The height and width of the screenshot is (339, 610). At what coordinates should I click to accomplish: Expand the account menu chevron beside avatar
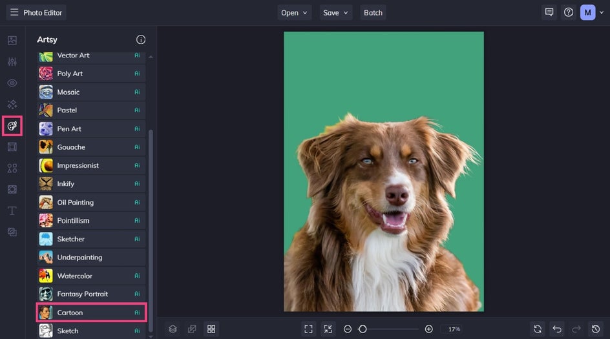[x=602, y=12]
